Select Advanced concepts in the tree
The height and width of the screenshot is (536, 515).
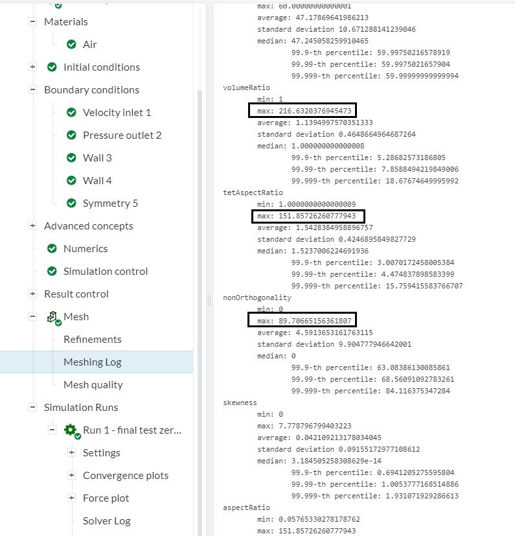pyautogui.click(x=89, y=226)
